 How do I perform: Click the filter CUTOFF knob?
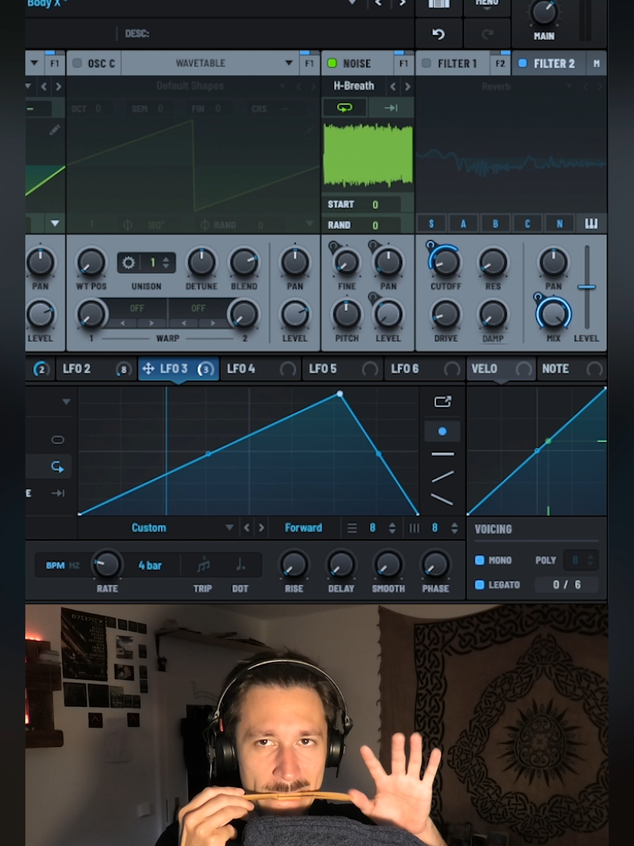(446, 262)
